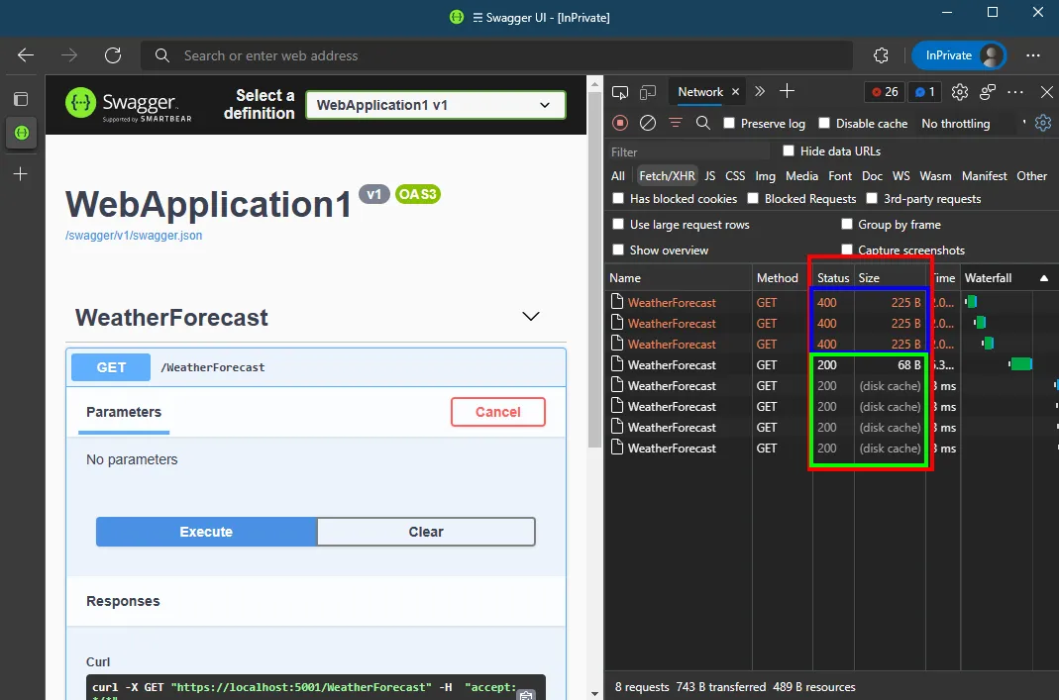Collapse the WeatherForecast section chevron
Image resolution: width=1059 pixels, height=700 pixels.
point(531,317)
